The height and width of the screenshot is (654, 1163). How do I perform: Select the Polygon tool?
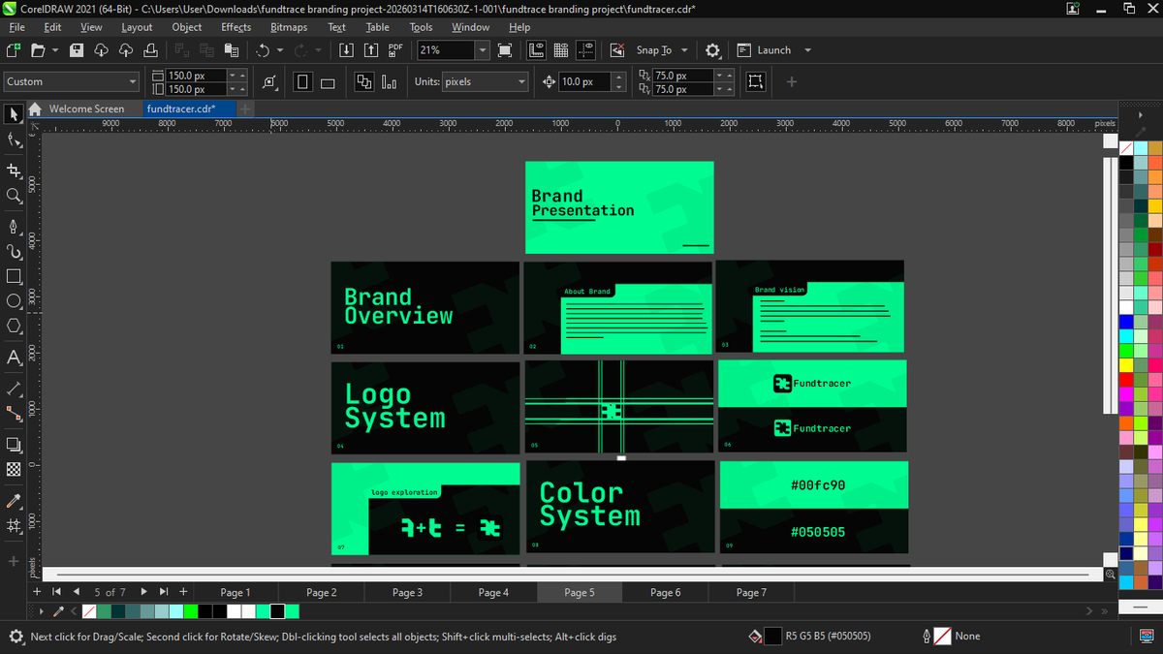(x=14, y=327)
